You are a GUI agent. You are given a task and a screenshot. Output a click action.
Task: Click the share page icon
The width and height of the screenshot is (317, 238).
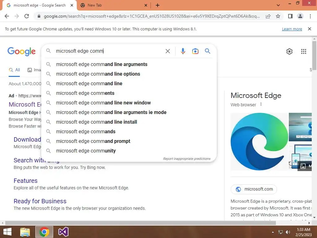click(268, 16)
